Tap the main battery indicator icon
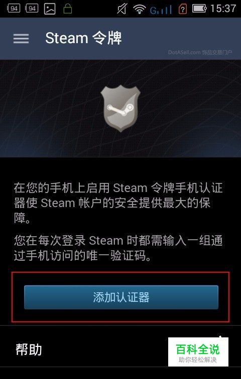241x379 pixels. coord(200,9)
